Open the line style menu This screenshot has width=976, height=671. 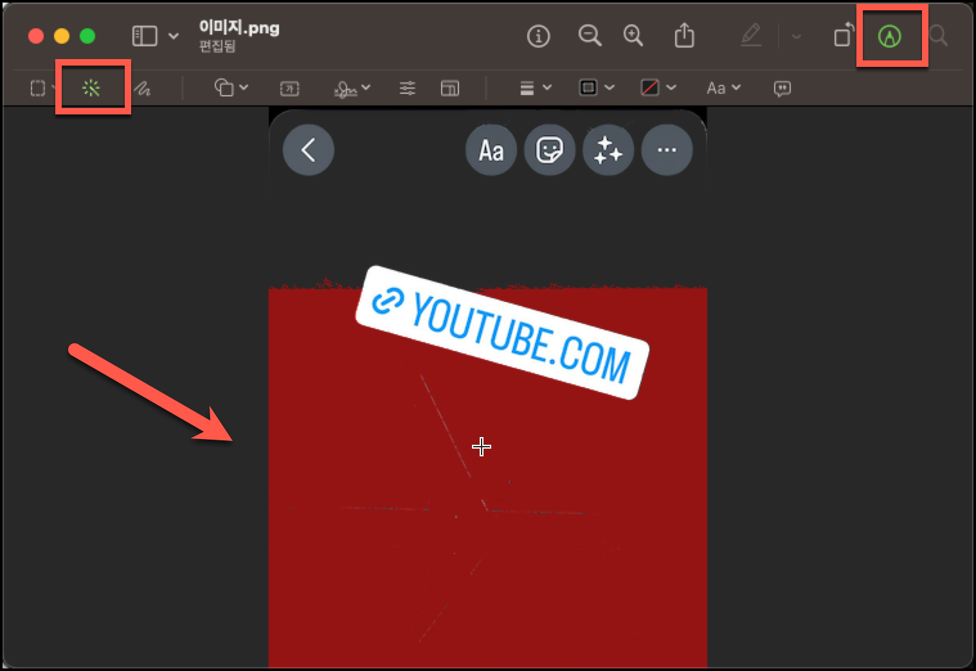point(527,88)
